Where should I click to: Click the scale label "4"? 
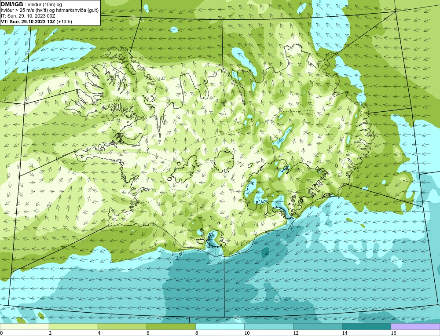(x=99, y=333)
